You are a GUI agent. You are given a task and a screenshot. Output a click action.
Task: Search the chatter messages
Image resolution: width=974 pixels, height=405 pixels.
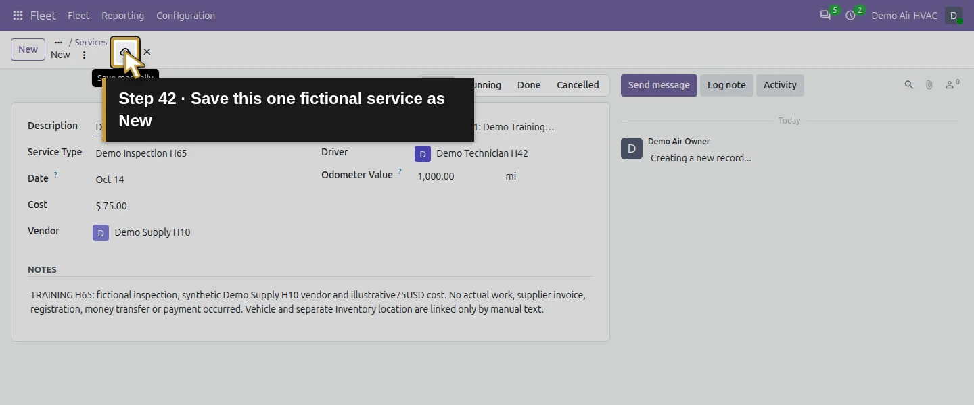(x=909, y=85)
